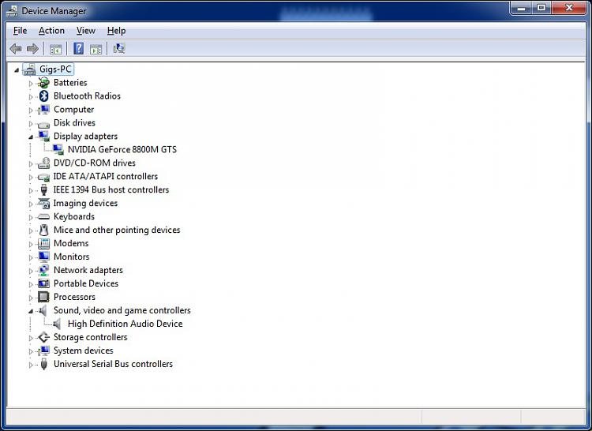Expand the Monitors node arrow
592x431 pixels.
tap(31, 258)
